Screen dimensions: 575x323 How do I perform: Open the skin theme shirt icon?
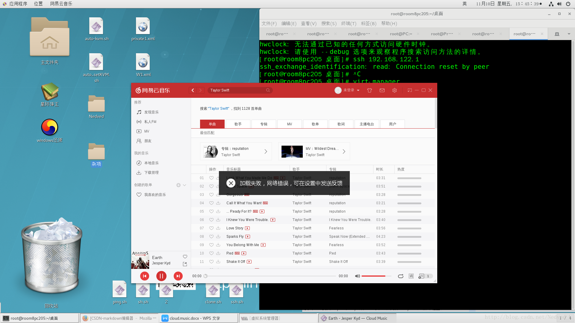click(370, 90)
